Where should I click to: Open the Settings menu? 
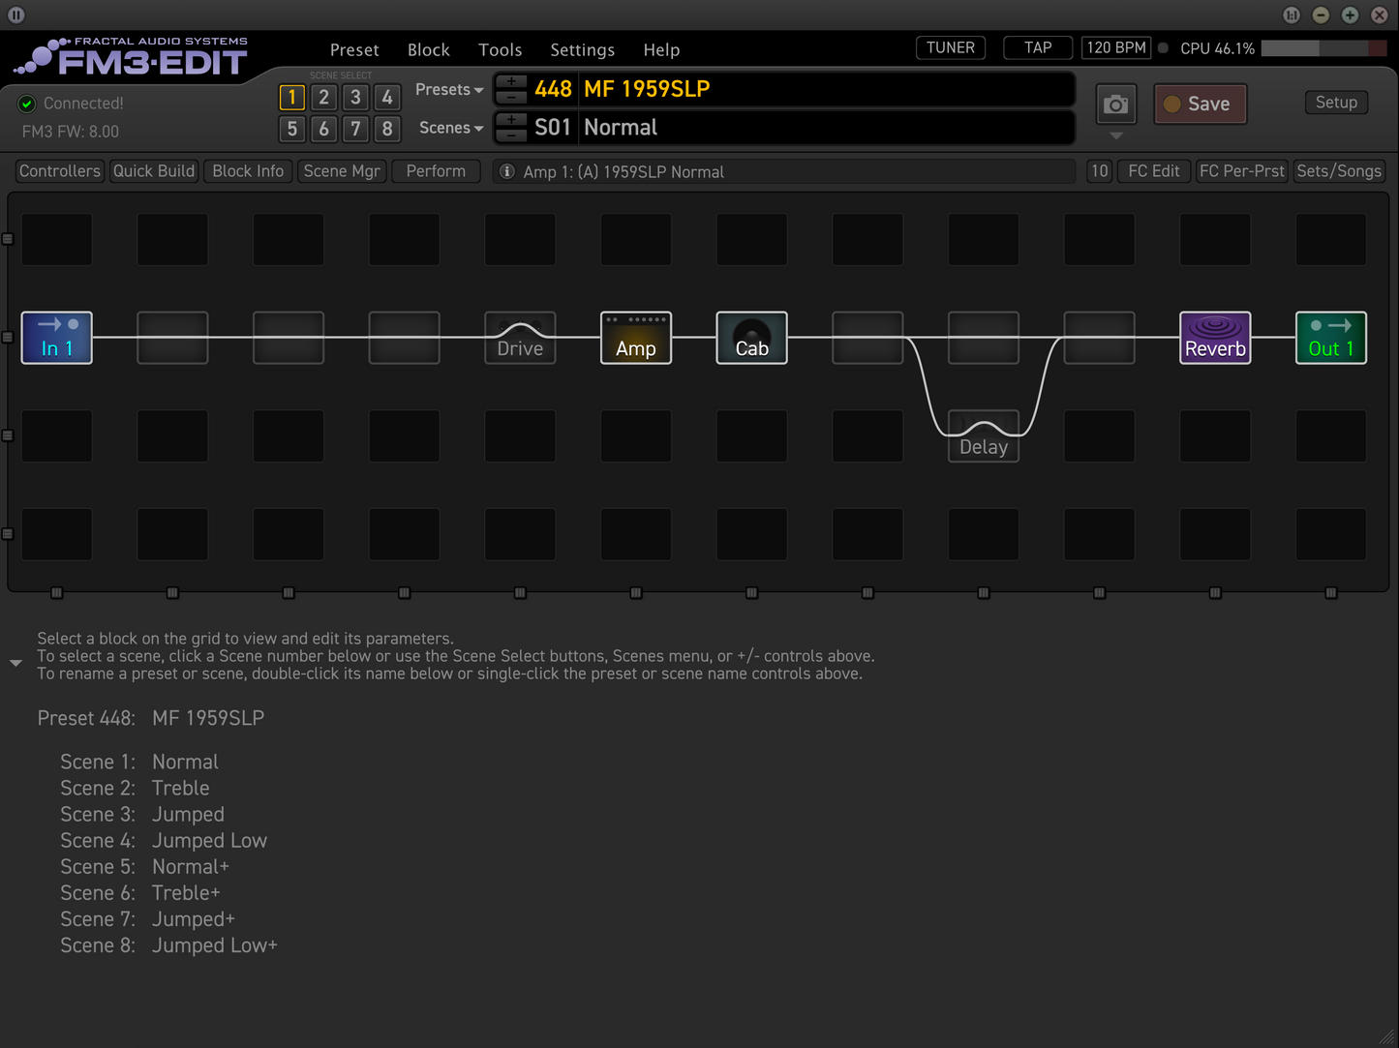(x=583, y=49)
